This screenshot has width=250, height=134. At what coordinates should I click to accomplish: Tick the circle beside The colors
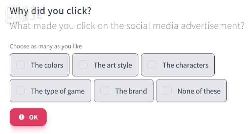point(21,65)
